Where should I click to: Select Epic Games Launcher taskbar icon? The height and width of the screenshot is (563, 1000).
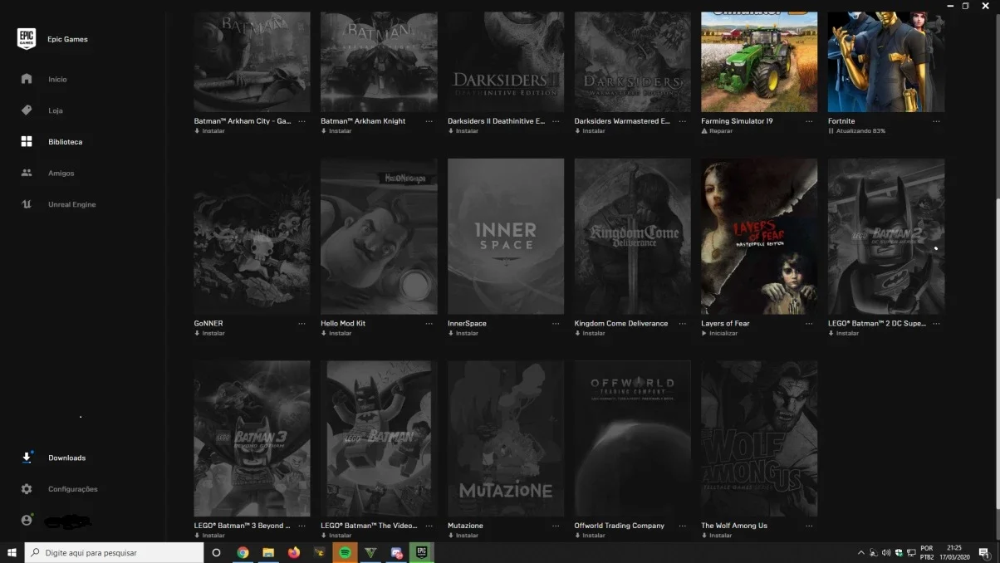coord(422,552)
